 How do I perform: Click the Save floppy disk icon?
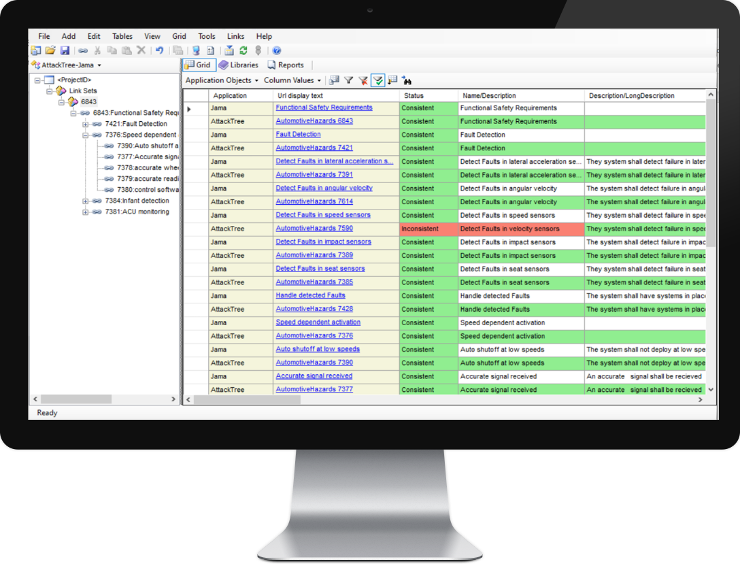pyautogui.click(x=65, y=50)
